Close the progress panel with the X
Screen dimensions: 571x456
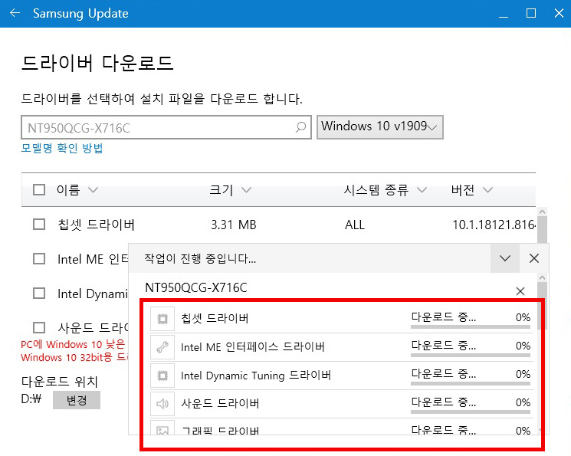[x=534, y=258]
